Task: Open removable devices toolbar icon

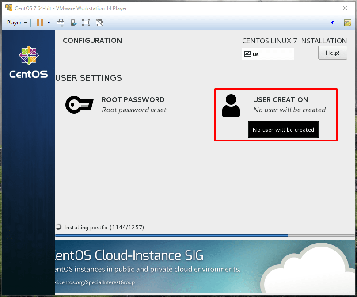Action: 73,23
